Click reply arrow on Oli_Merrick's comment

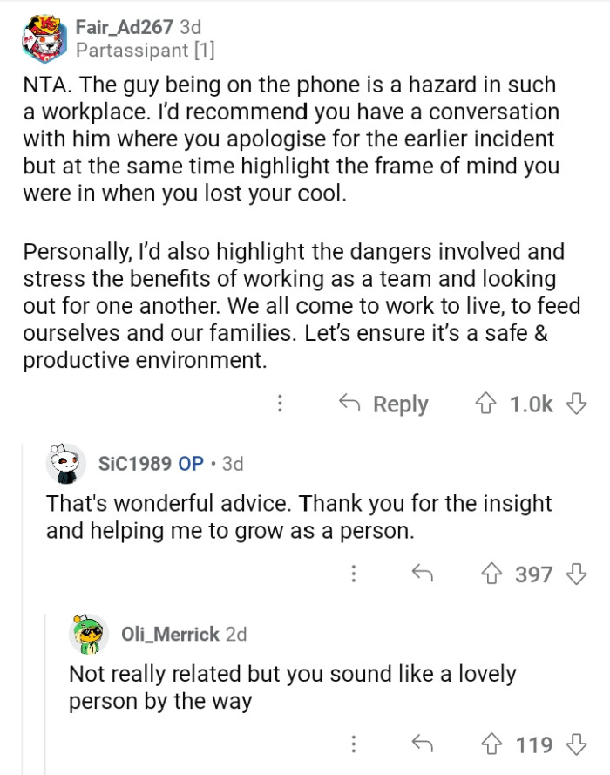(x=423, y=744)
